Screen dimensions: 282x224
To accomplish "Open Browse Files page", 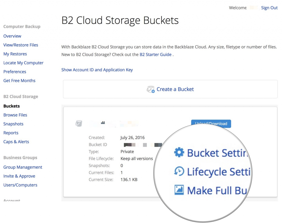I will (x=15, y=115).
